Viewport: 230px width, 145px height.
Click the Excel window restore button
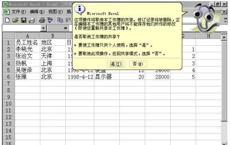[218, 4]
